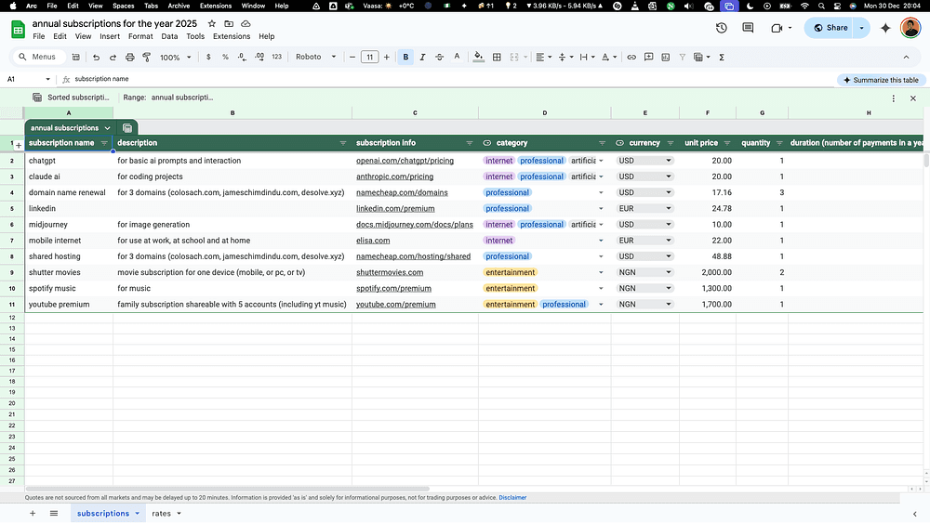Open the macOS Spotlight search icon
The image size is (930, 523).
tap(821, 6)
